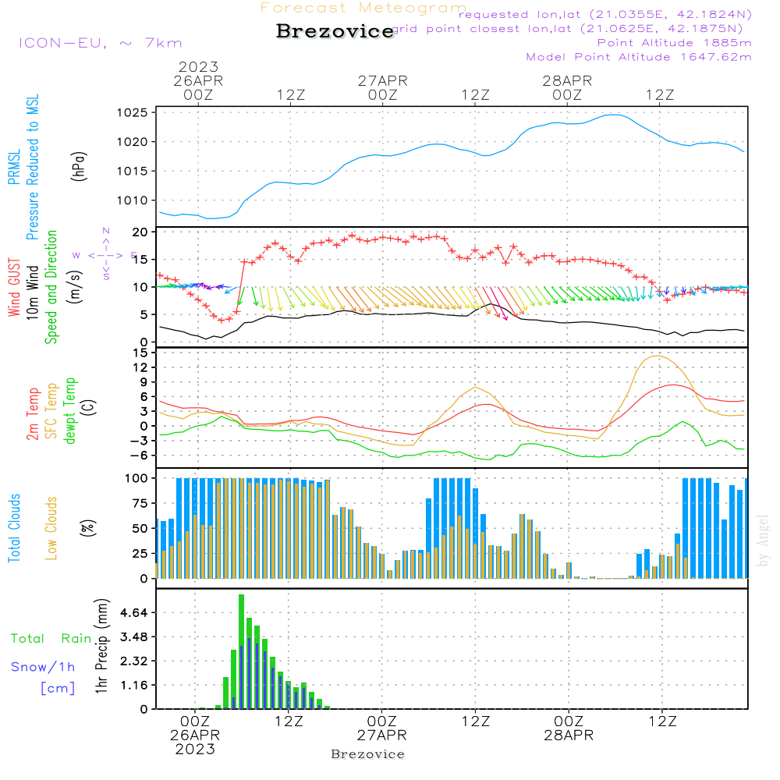This screenshot has height=780, width=780.
Task: Click the "Model Point Altitude 1647.62m" text
Action: tap(639, 57)
